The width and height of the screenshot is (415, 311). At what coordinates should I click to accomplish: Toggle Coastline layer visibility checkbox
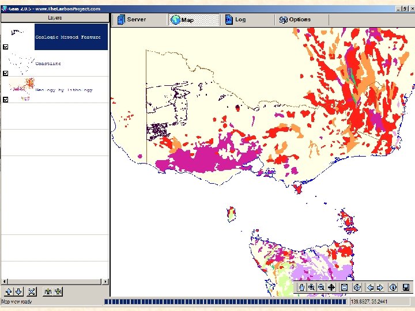(x=5, y=73)
